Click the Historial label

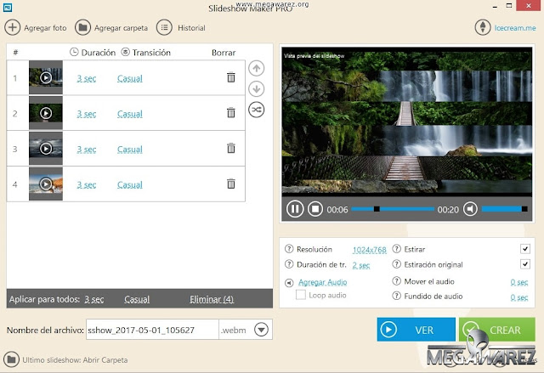click(191, 28)
